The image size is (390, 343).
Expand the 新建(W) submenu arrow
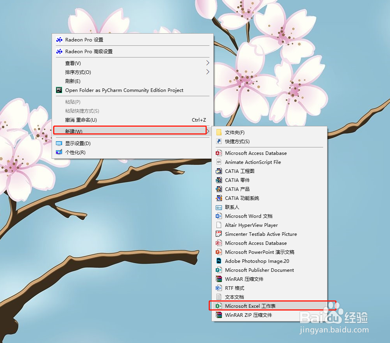click(208, 131)
